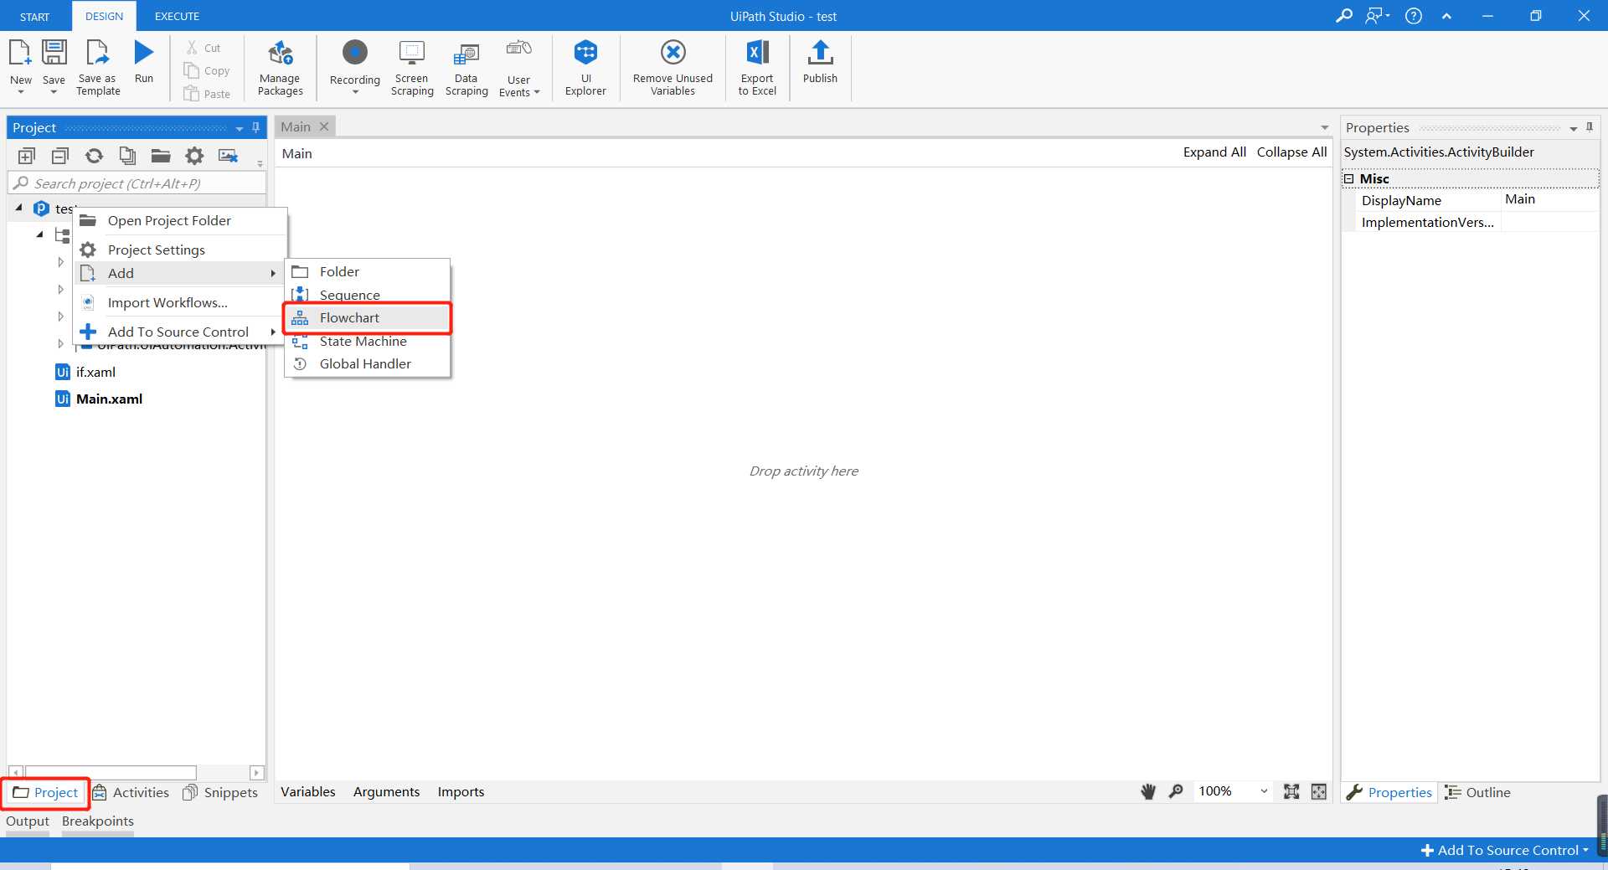Click folder icon in Project toolbar

[x=161, y=156]
